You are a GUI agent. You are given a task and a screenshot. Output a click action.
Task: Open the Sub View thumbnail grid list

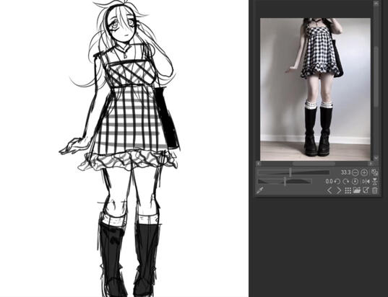348,190
